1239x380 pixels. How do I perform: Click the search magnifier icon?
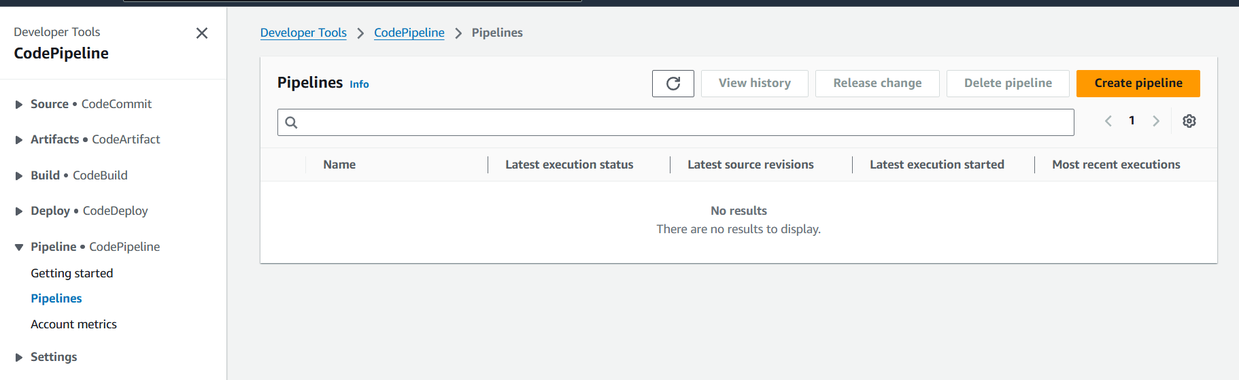291,122
